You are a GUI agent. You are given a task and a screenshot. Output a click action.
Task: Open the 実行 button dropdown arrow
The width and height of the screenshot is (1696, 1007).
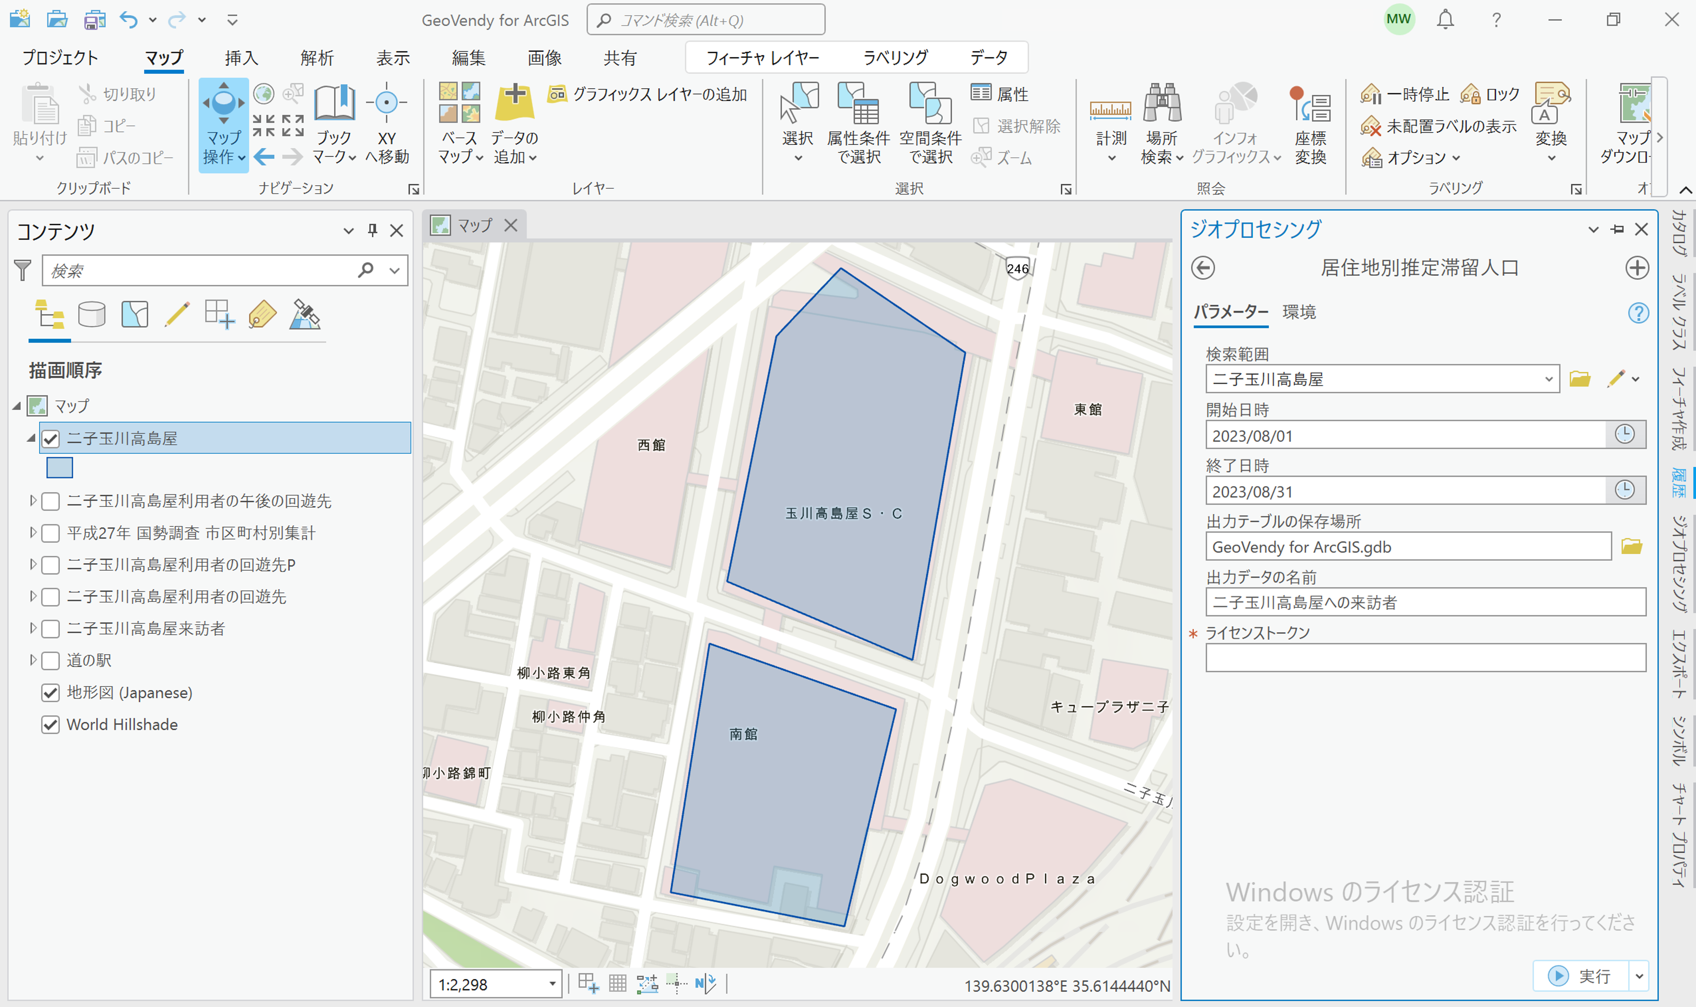[x=1639, y=976]
